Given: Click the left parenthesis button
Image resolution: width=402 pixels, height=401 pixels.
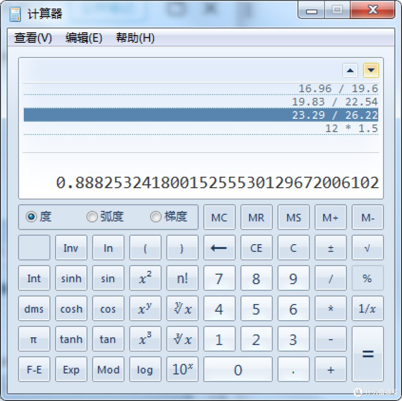Looking at the screenshot, I should [145, 248].
